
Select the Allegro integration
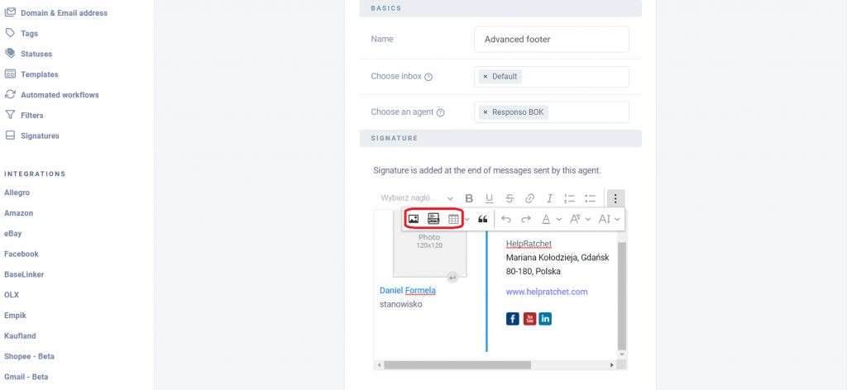tap(17, 193)
